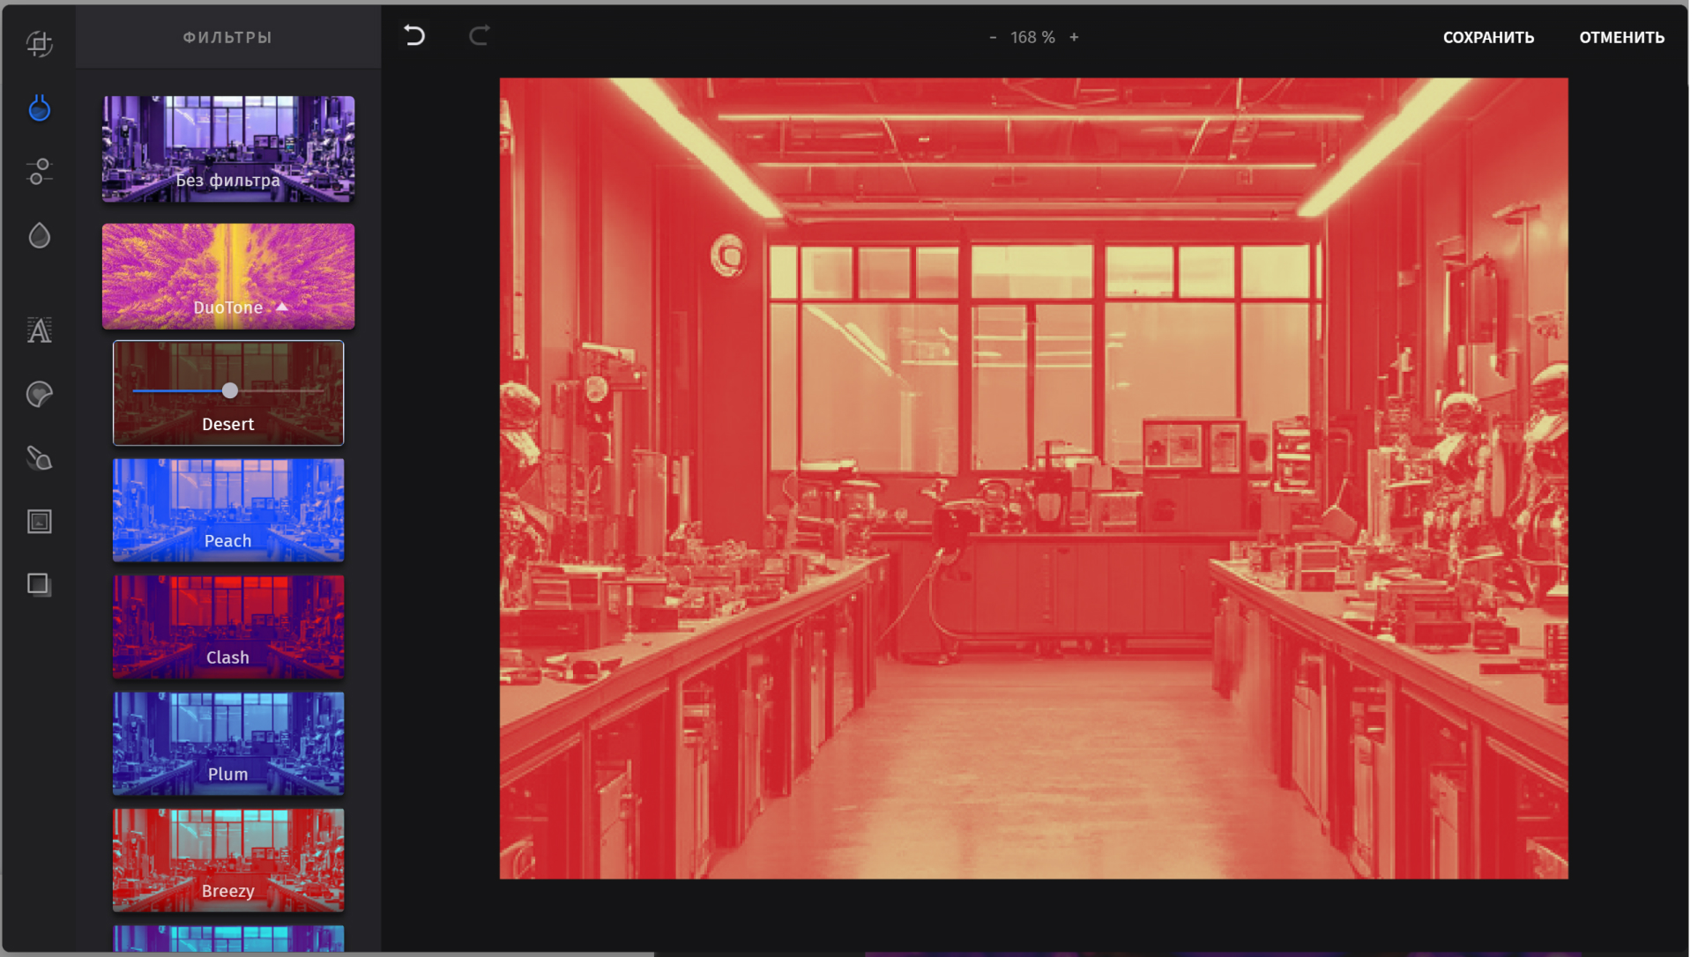Collapse the DuoTone filter group

click(282, 308)
